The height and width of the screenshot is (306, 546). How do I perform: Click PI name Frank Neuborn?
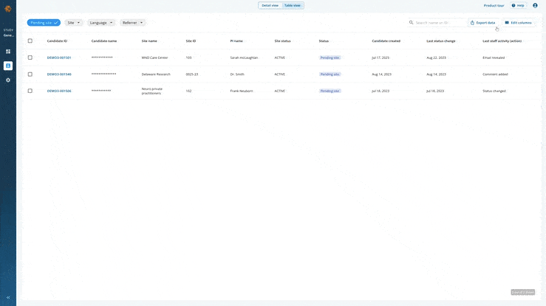(x=242, y=91)
